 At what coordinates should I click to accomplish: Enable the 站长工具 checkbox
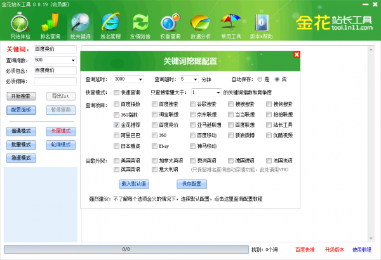269,125
